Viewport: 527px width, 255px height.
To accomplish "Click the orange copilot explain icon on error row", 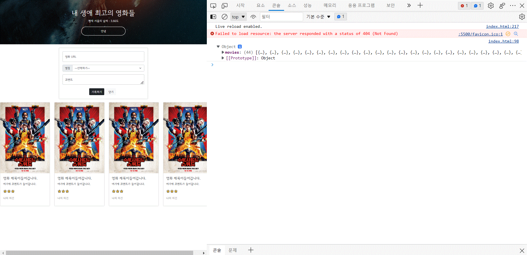I will 508,34.
